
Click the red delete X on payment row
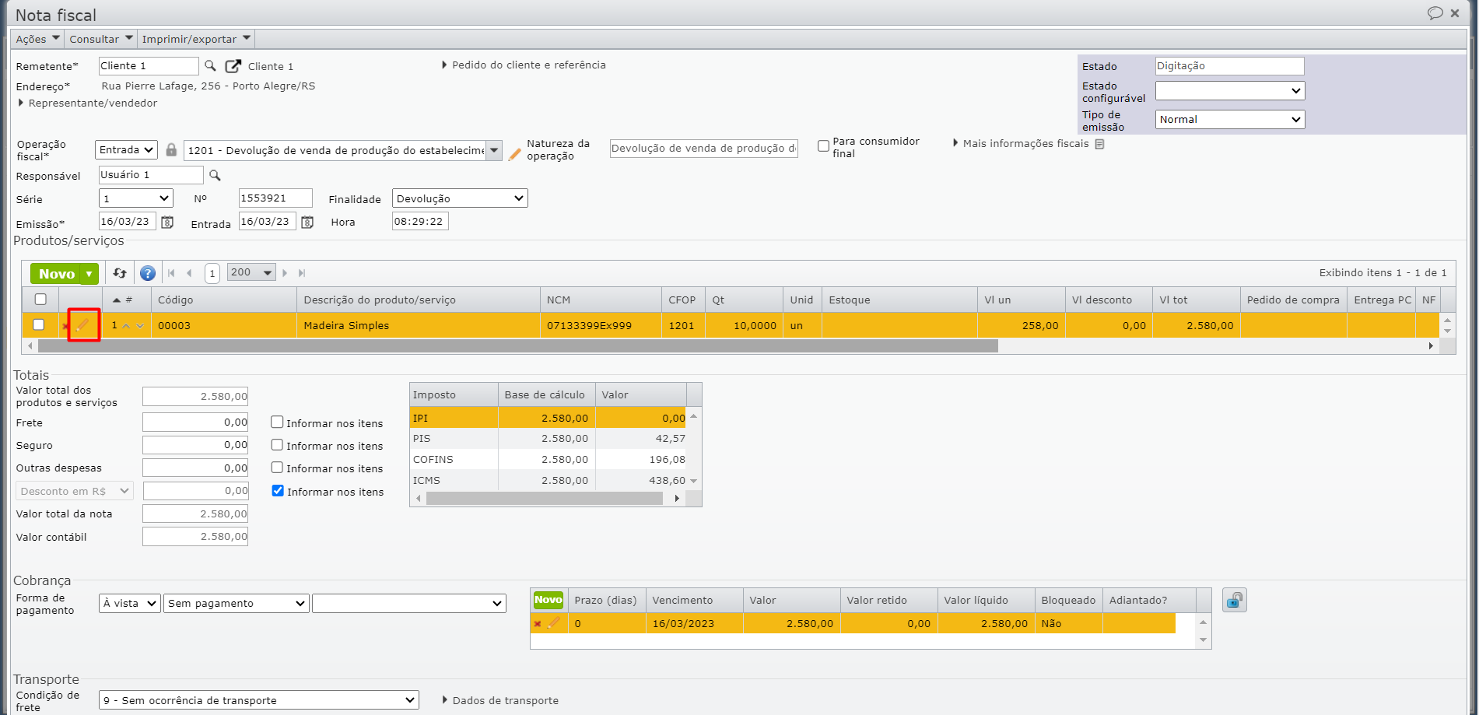(x=538, y=624)
